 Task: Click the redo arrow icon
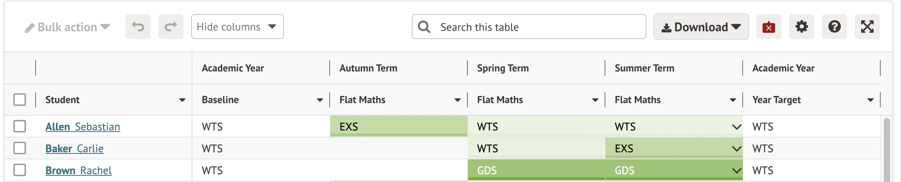[171, 27]
